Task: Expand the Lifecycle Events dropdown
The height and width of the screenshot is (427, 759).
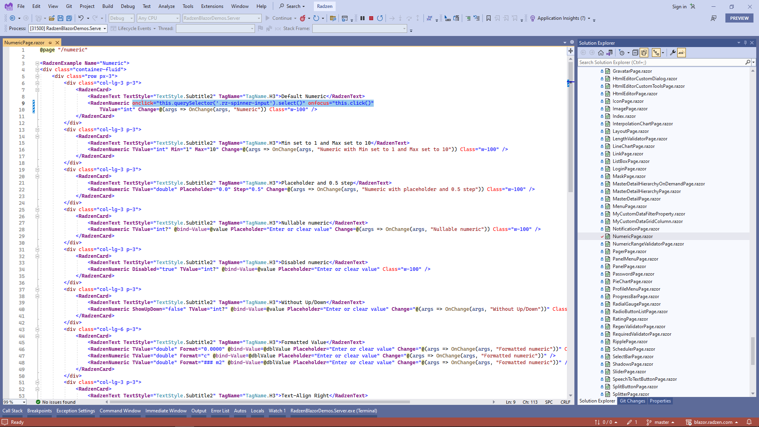Action: [134, 28]
